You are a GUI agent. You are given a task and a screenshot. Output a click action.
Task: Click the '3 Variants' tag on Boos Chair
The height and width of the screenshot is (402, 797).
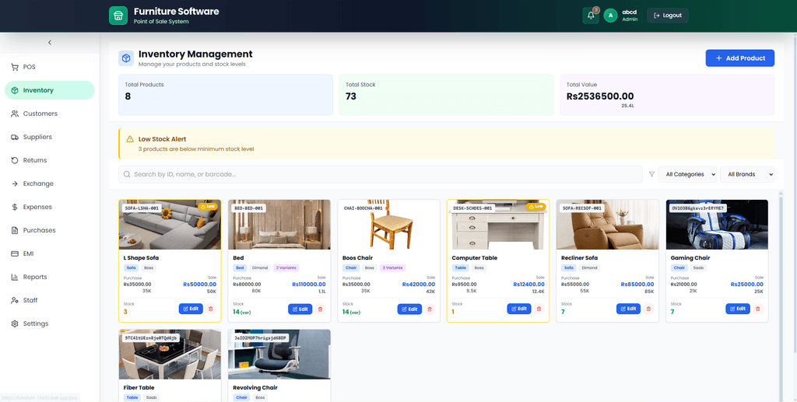[x=392, y=267]
